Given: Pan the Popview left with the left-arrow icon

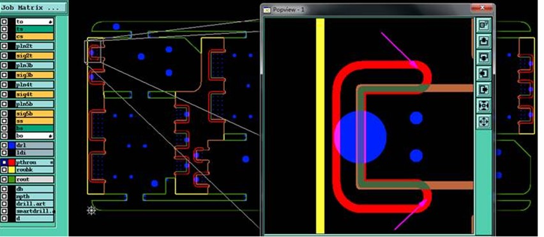Looking at the screenshot, I should tap(483, 73).
